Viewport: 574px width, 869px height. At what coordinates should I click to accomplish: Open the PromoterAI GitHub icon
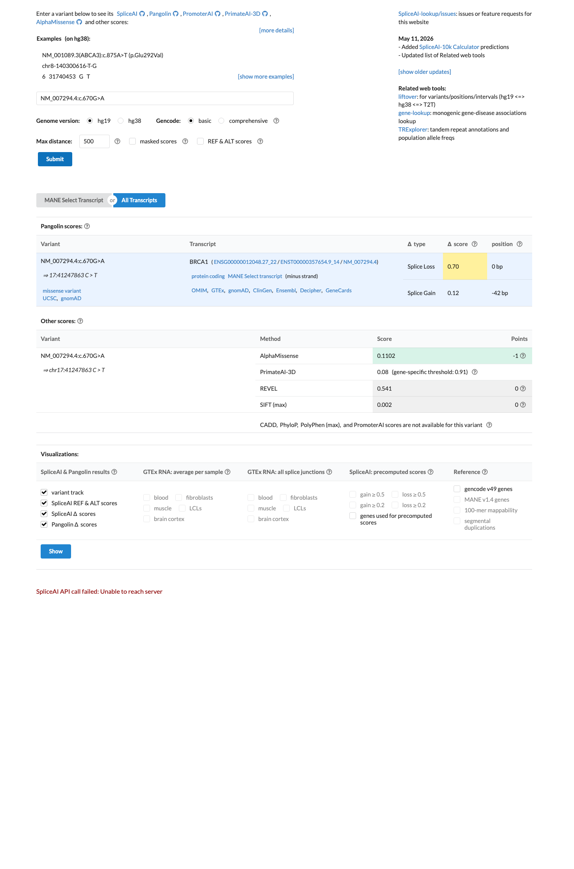click(x=218, y=14)
